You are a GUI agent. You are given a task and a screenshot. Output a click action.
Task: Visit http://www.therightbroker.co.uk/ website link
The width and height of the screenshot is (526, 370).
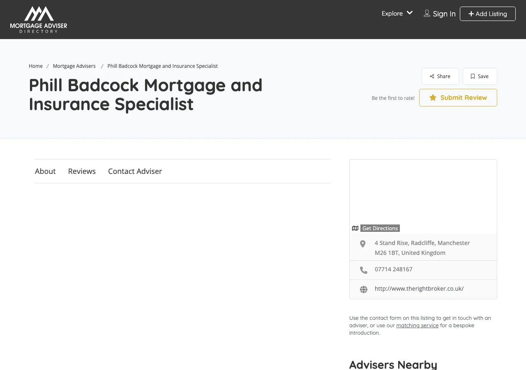(x=419, y=288)
